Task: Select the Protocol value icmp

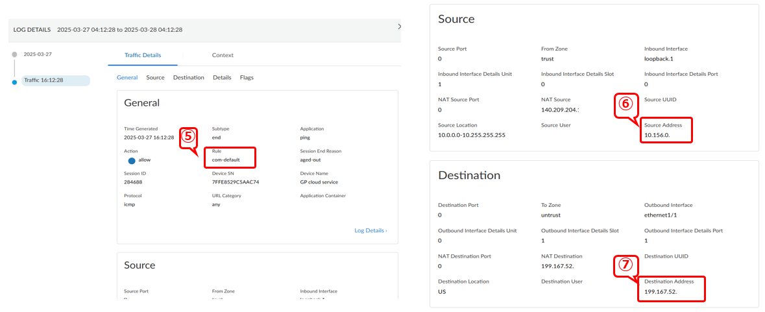Action: tap(129, 204)
